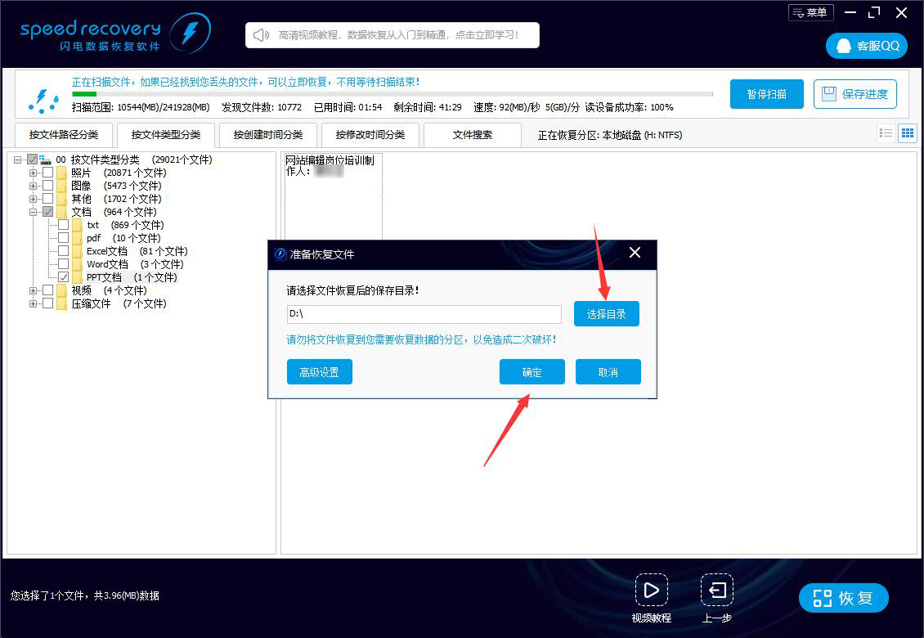This screenshot has width=924, height=638.
Task: Click the Speed Recovery lightning bolt logo
Action: pyautogui.click(x=191, y=33)
